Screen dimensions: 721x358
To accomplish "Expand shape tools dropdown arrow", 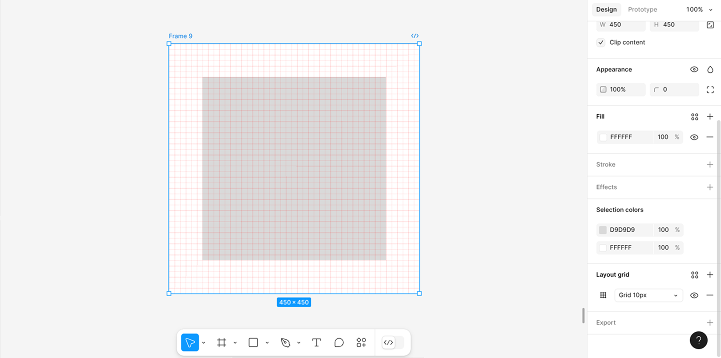I will pos(267,343).
